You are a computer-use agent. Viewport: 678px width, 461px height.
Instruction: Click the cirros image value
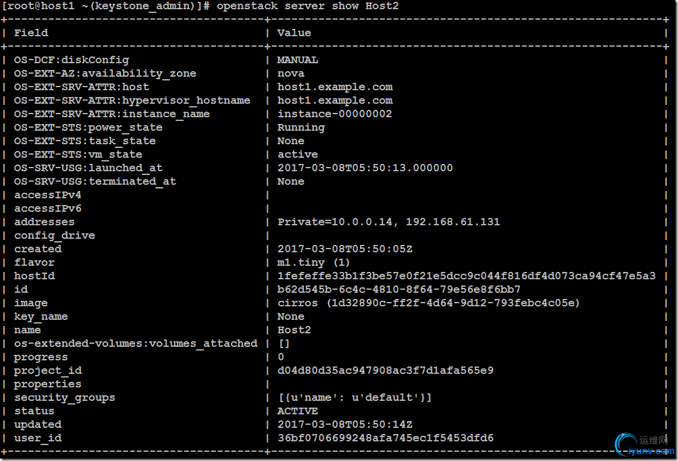pos(428,303)
